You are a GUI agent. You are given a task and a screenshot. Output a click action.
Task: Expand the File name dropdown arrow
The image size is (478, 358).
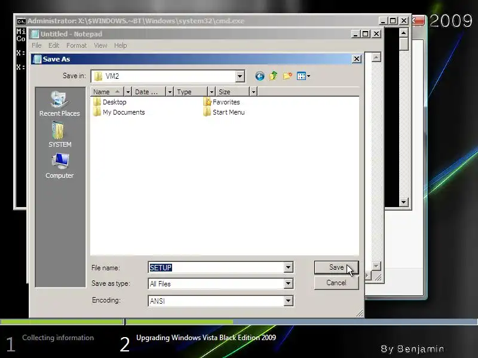pos(288,267)
